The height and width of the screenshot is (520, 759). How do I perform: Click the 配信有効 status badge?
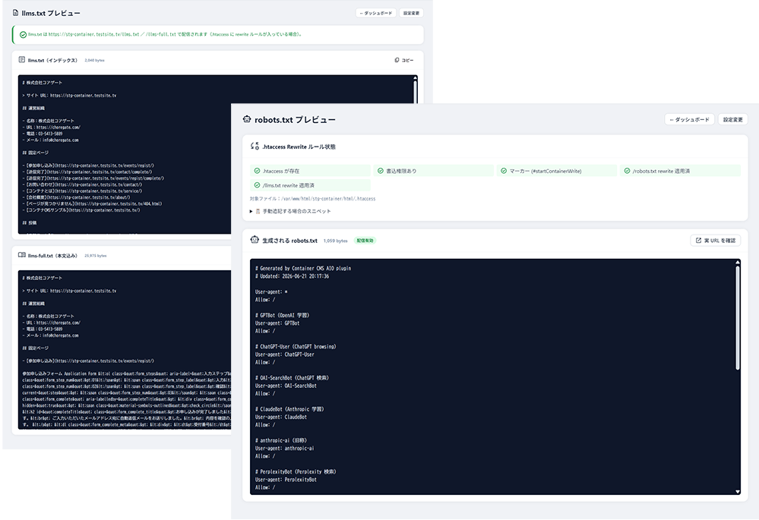click(x=365, y=241)
